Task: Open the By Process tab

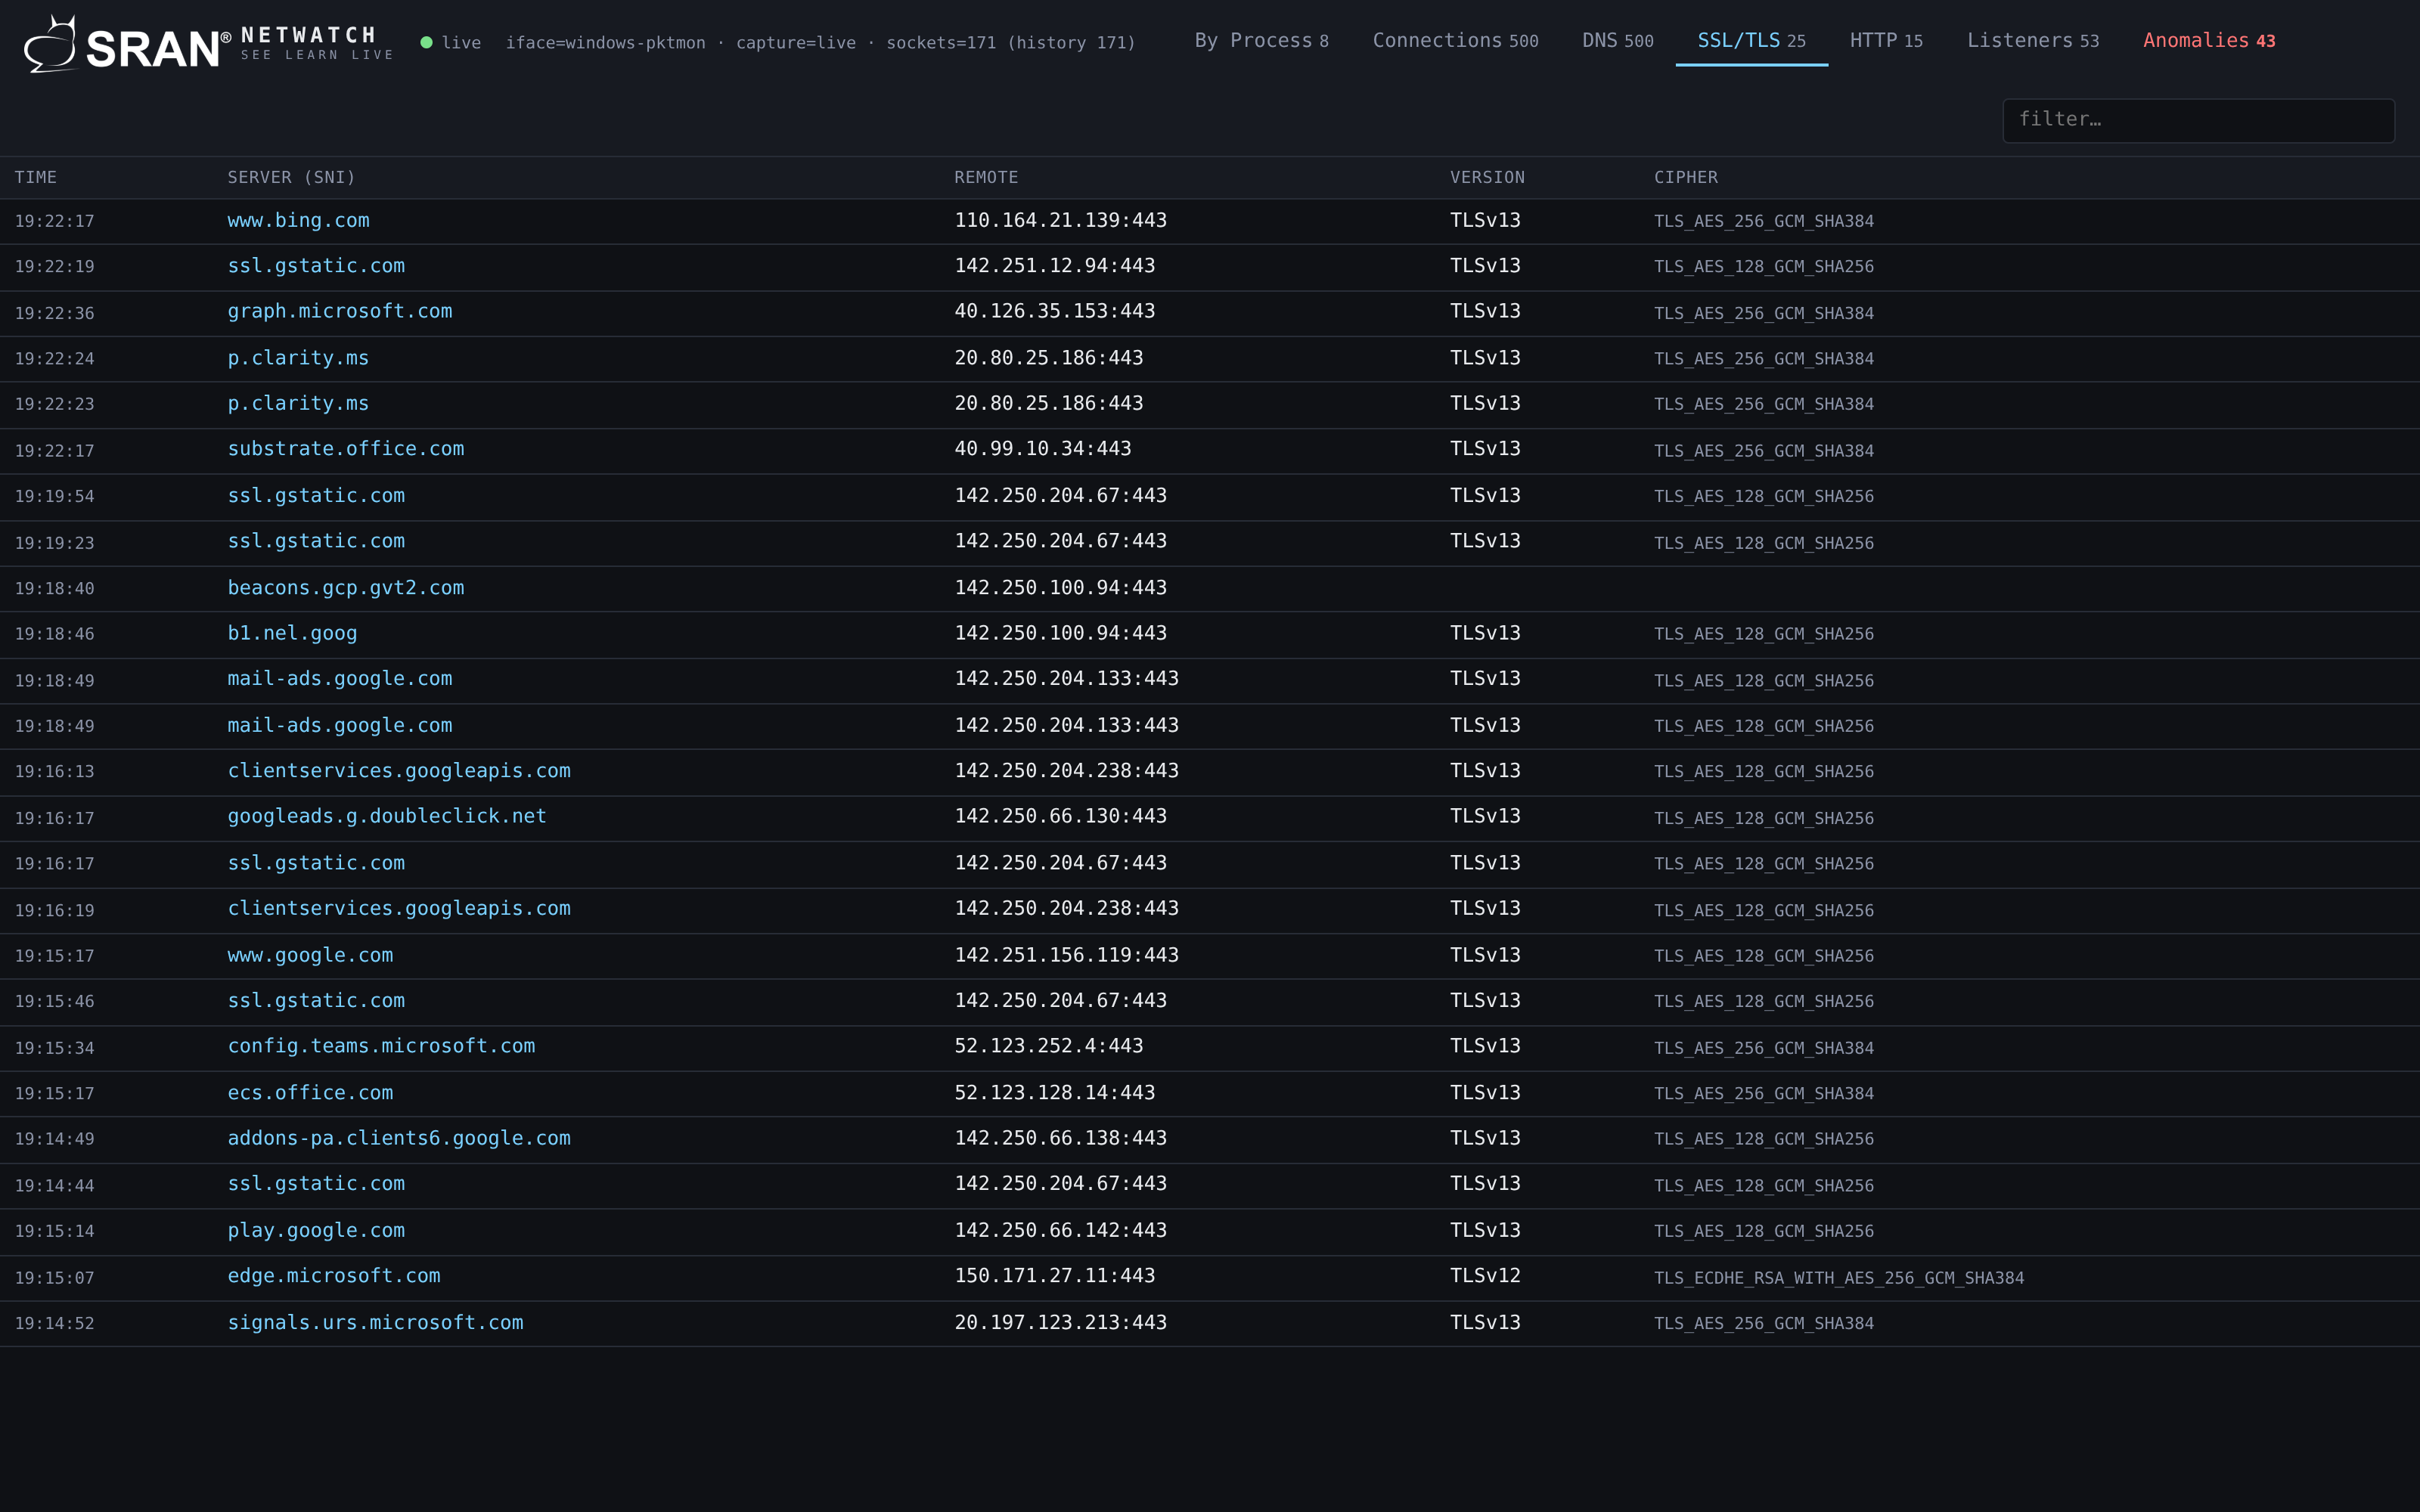Action: 1261,41
